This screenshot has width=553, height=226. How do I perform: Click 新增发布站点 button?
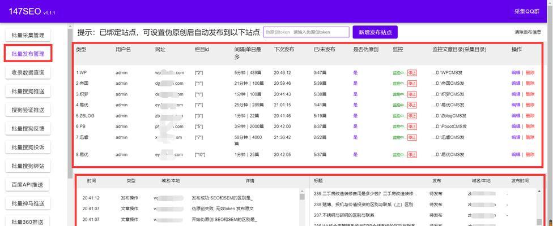[375, 32]
